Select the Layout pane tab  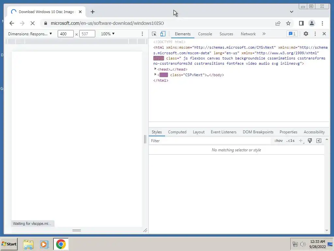coord(199,132)
